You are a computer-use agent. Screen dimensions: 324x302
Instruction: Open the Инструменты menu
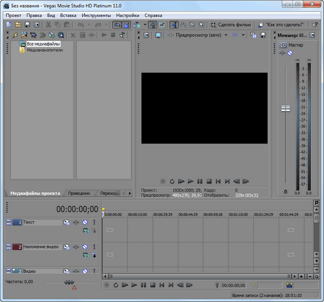point(96,16)
